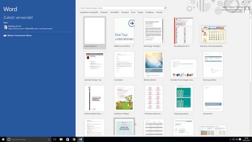Click the volume tray icon
This screenshot has height=142, width=252.
pyautogui.click(x=237, y=139)
